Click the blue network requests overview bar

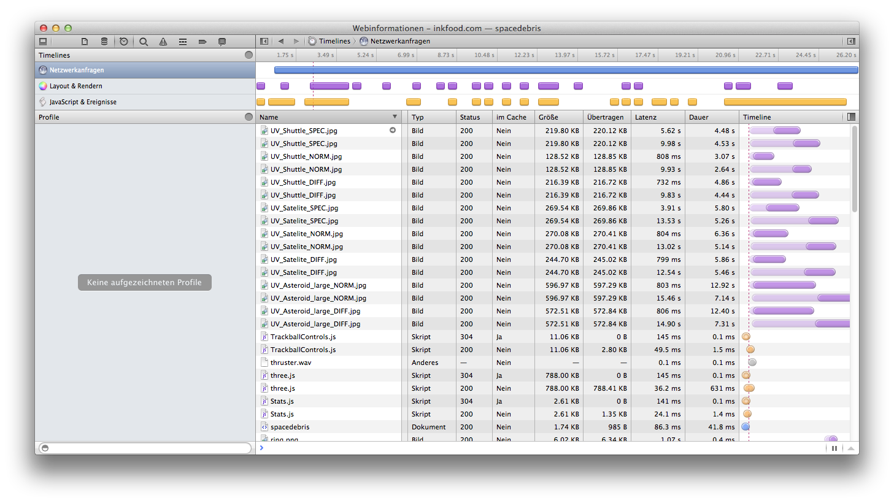click(x=566, y=70)
